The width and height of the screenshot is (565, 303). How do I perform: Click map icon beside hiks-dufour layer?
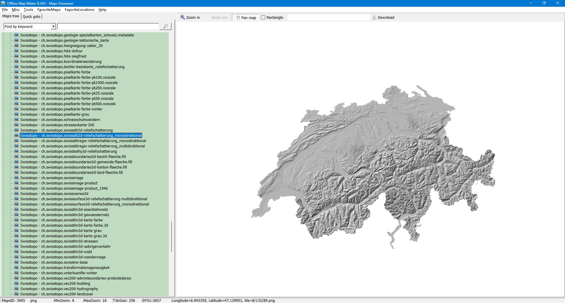point(16,51)
